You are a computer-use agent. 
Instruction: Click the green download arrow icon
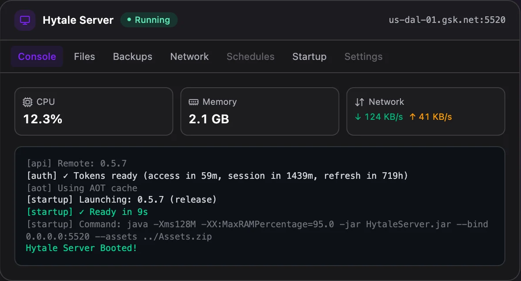click(x=358, y=117)
